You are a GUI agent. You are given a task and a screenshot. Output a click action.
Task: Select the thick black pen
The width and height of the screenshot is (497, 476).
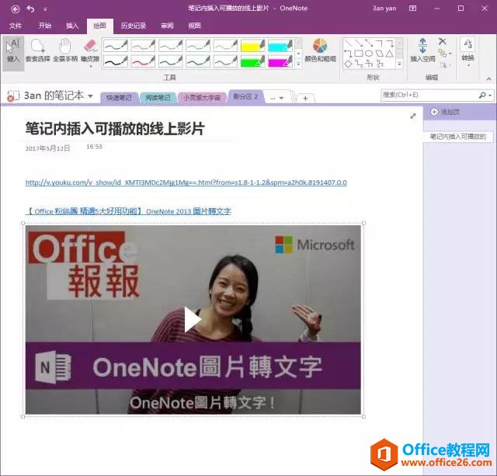click(116, 61)
